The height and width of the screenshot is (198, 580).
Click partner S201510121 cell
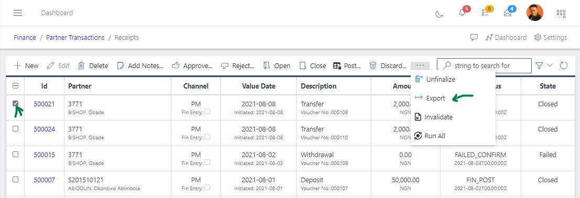[x=117, y=183]
